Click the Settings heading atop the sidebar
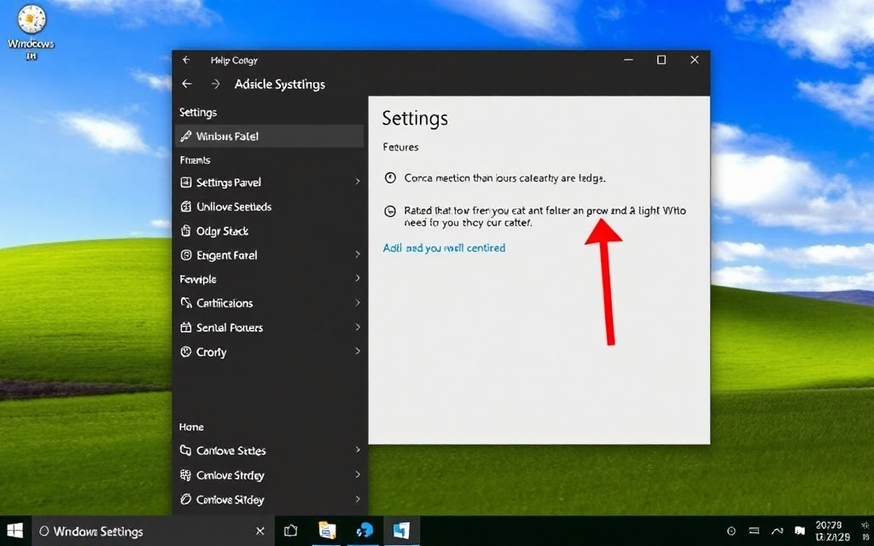 click(x=198, y=113)
